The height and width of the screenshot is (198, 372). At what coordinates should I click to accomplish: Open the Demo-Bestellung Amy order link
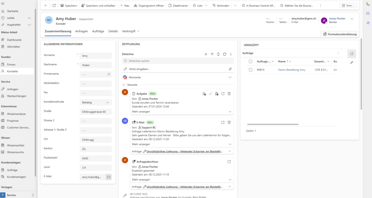pos(292,70)
